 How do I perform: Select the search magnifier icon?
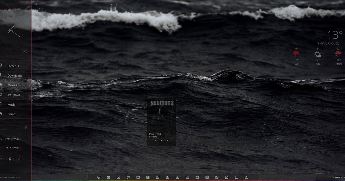click(x=25, y=52)
